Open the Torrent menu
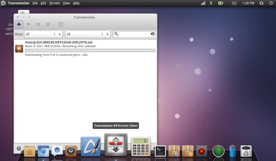Screen dimensions: 276x161 coord(54,3)
